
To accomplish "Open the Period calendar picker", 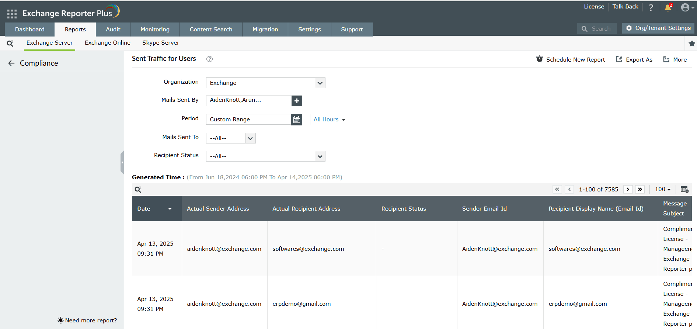I will coord(296,120).
